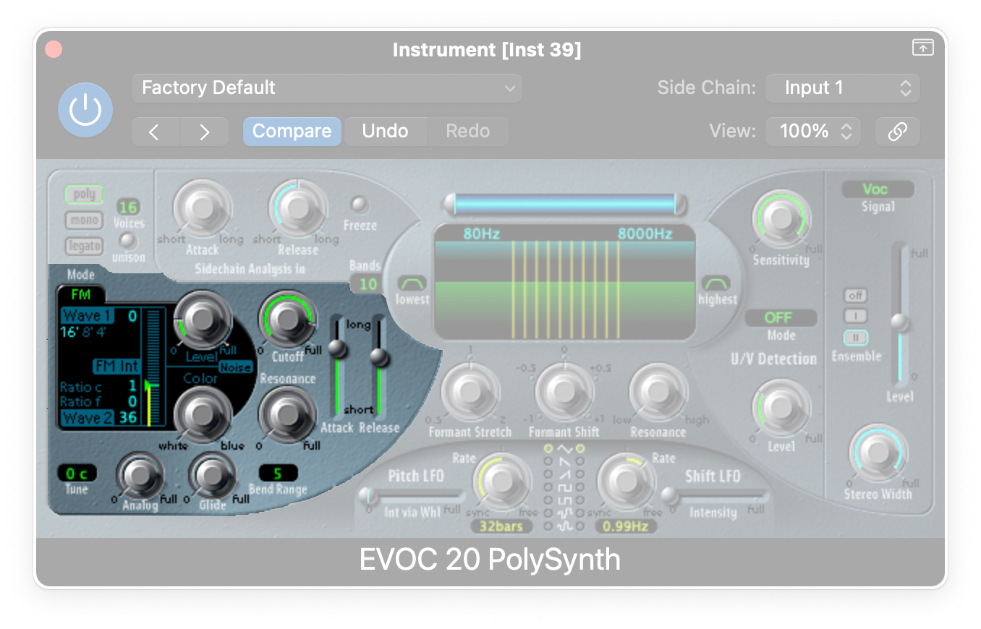Click the Tune 0 c field

pos(77,474)
